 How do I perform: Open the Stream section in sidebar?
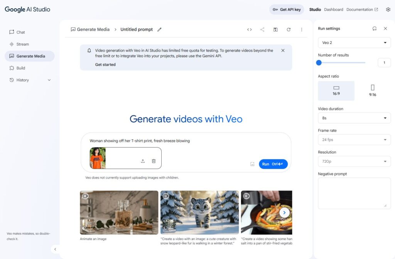[x=19, y=44]
